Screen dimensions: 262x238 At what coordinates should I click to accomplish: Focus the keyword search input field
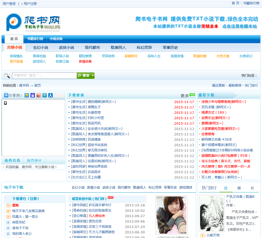[45, 76]
